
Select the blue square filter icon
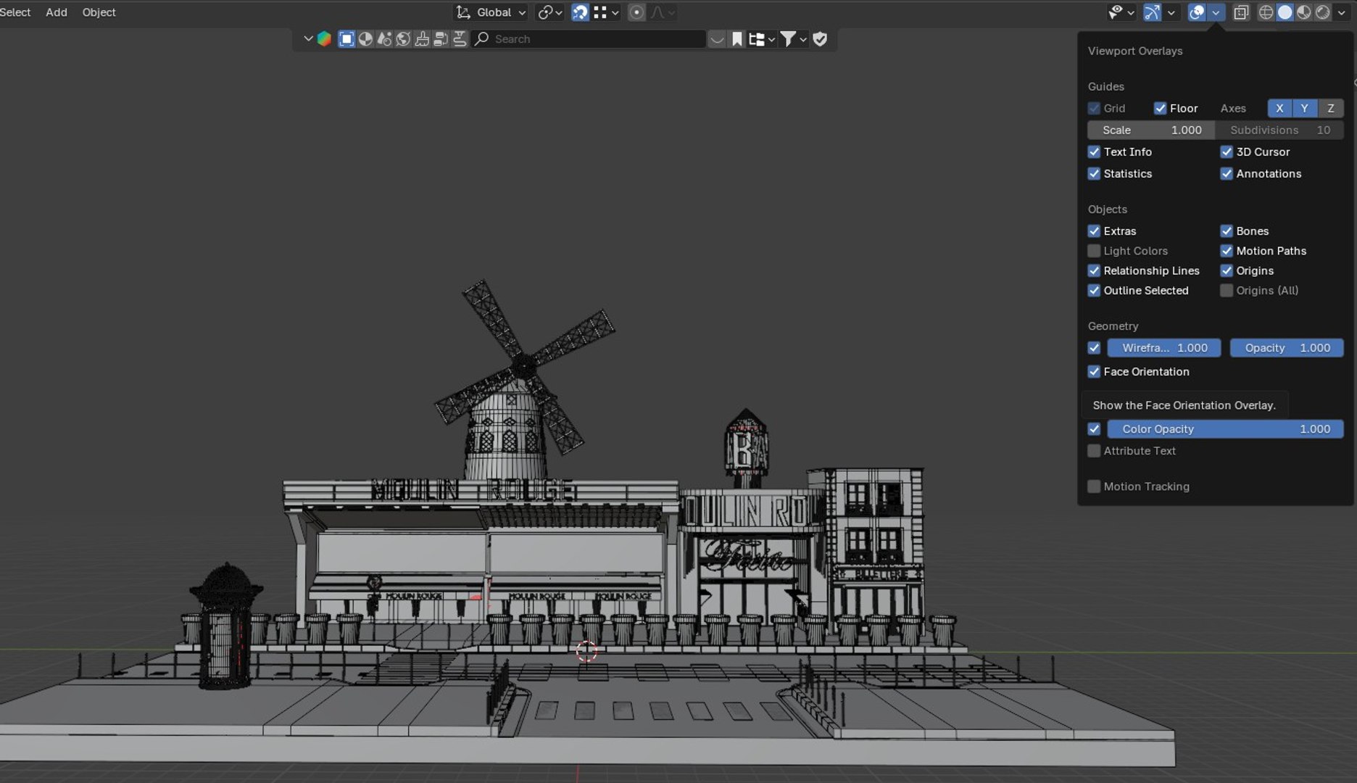(x=346, y=39)
